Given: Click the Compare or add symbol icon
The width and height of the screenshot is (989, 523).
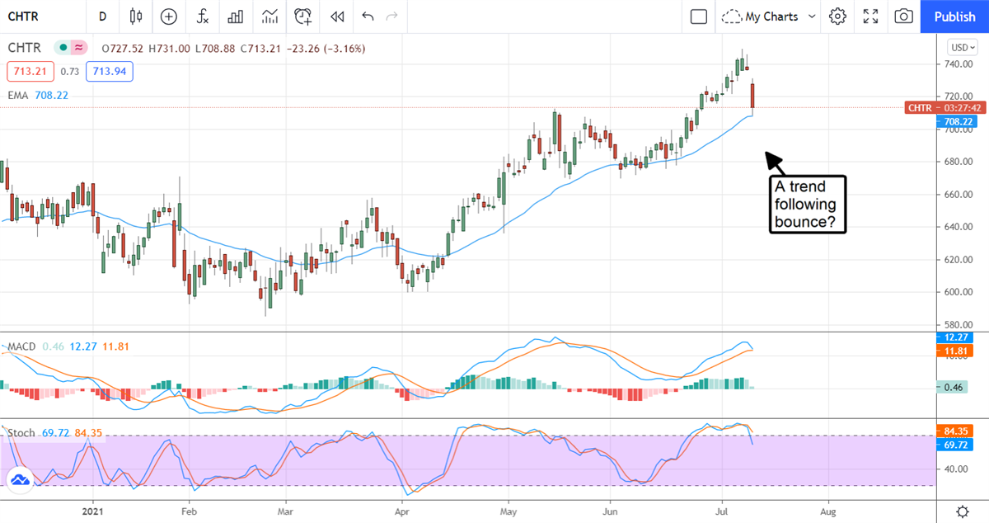Looking at the screenshot, I should (169, 16).
